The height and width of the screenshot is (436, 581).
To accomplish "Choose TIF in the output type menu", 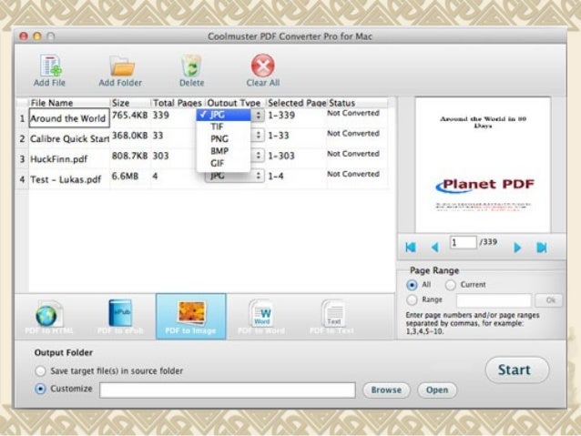I will pos(223,127).
